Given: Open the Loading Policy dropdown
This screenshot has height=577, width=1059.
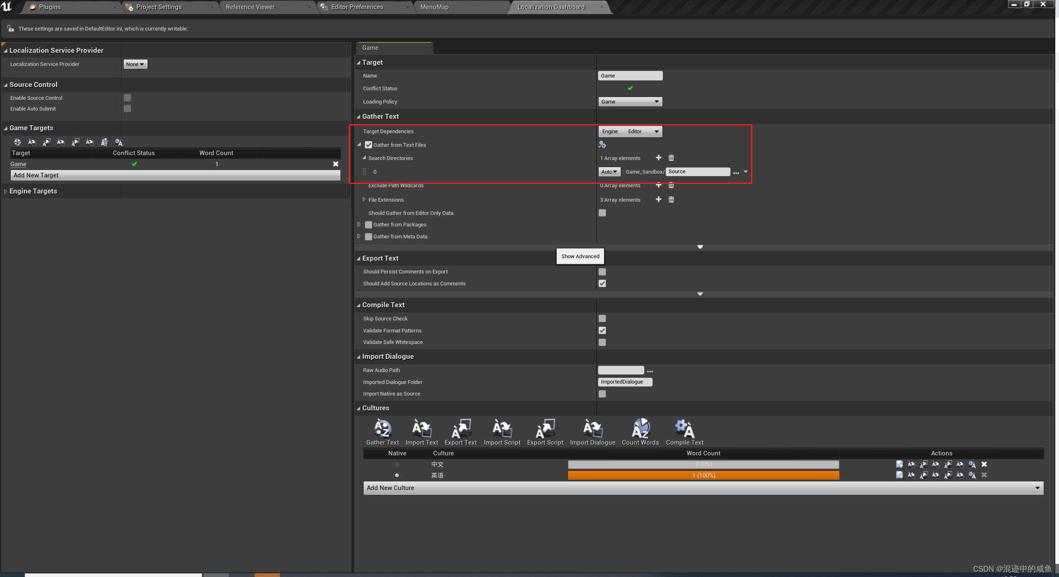Looking at the screenshot, I should pyautogui.click(x=630, y=102).
